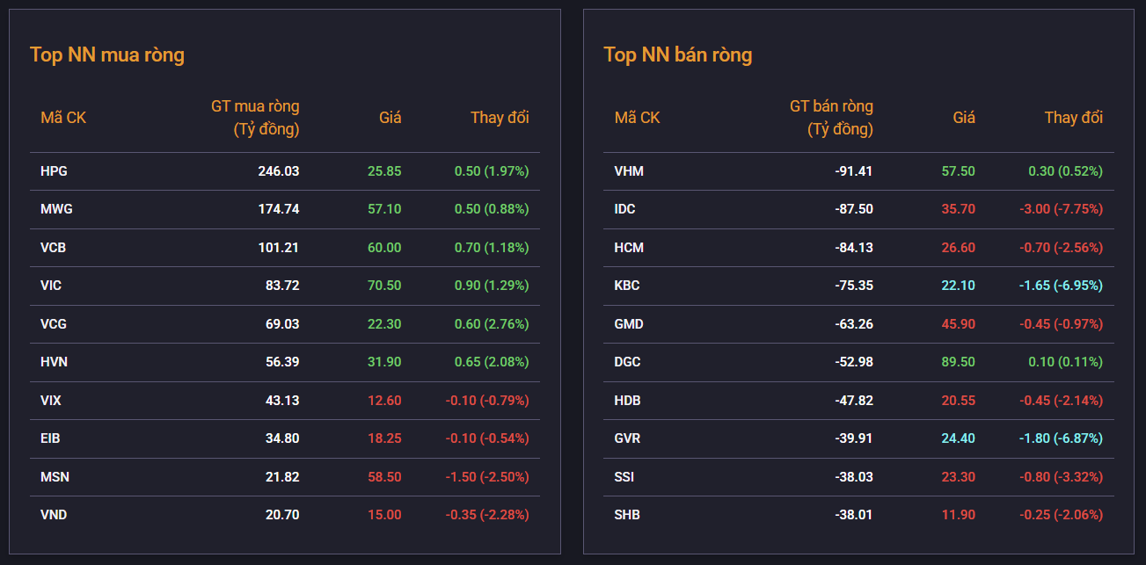Click DGC change 0.10 (0.11%)
Screen dimensions: 1146x565
tap(1065, 362)
